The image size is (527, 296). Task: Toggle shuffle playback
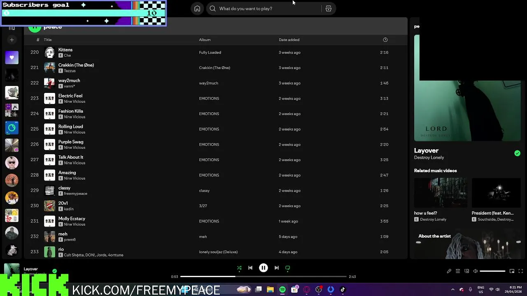(x=239, y=268)
